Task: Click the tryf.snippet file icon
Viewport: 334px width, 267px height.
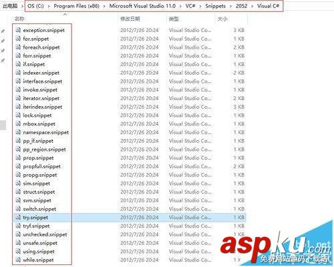Action: coord(18,226)
